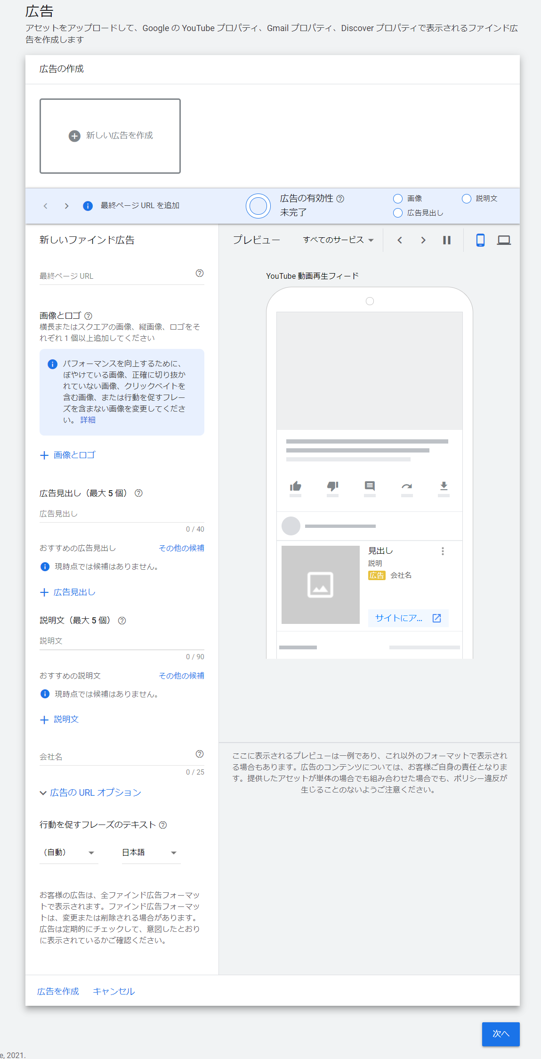Open help icon for 会社名 field
Viewport: 541px width, 1059px height.
click(x=200, y=754)
